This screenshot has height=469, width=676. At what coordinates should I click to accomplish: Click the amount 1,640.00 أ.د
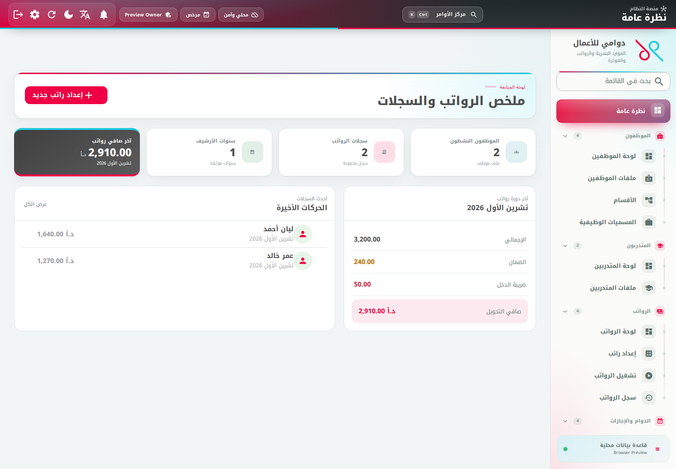pyautogui.click(x=55, y=234)
